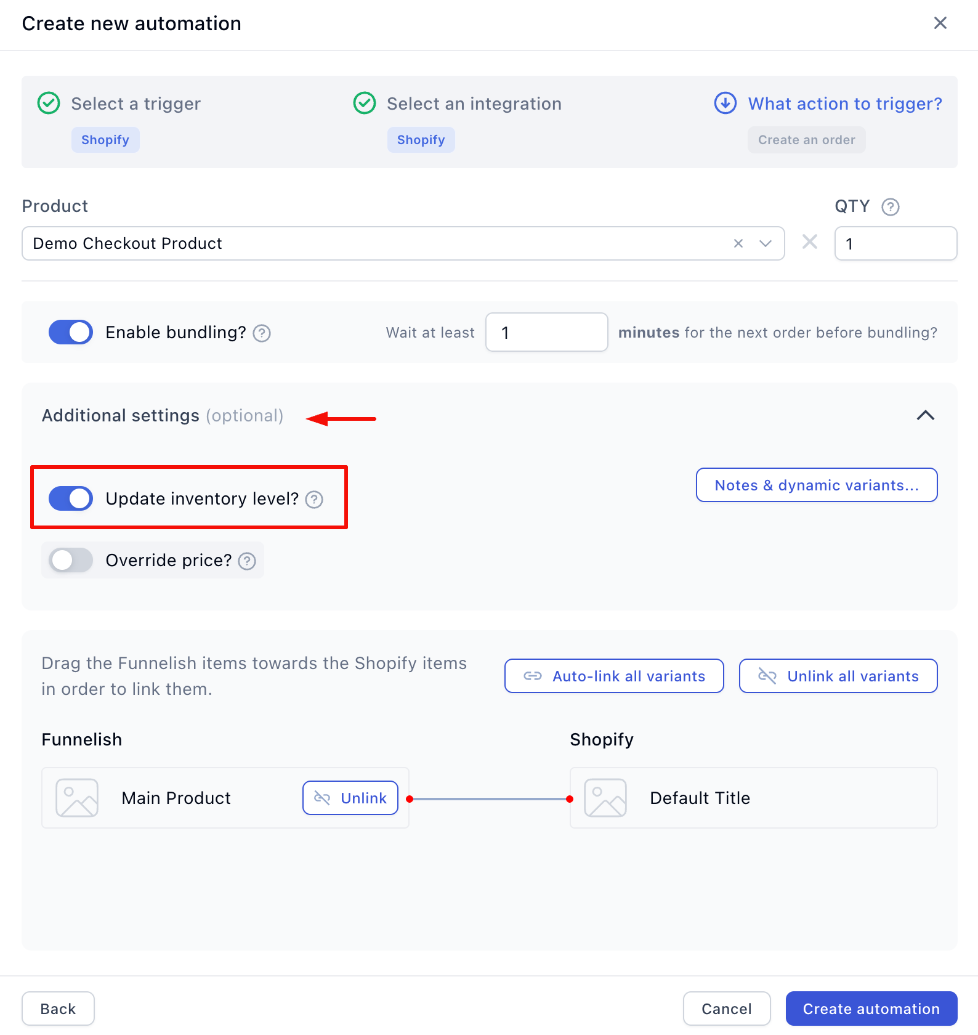The width and height of the screenshot is (978, 1035).
Task: Open the Product dropdown arrow
Action: [766, 244]
